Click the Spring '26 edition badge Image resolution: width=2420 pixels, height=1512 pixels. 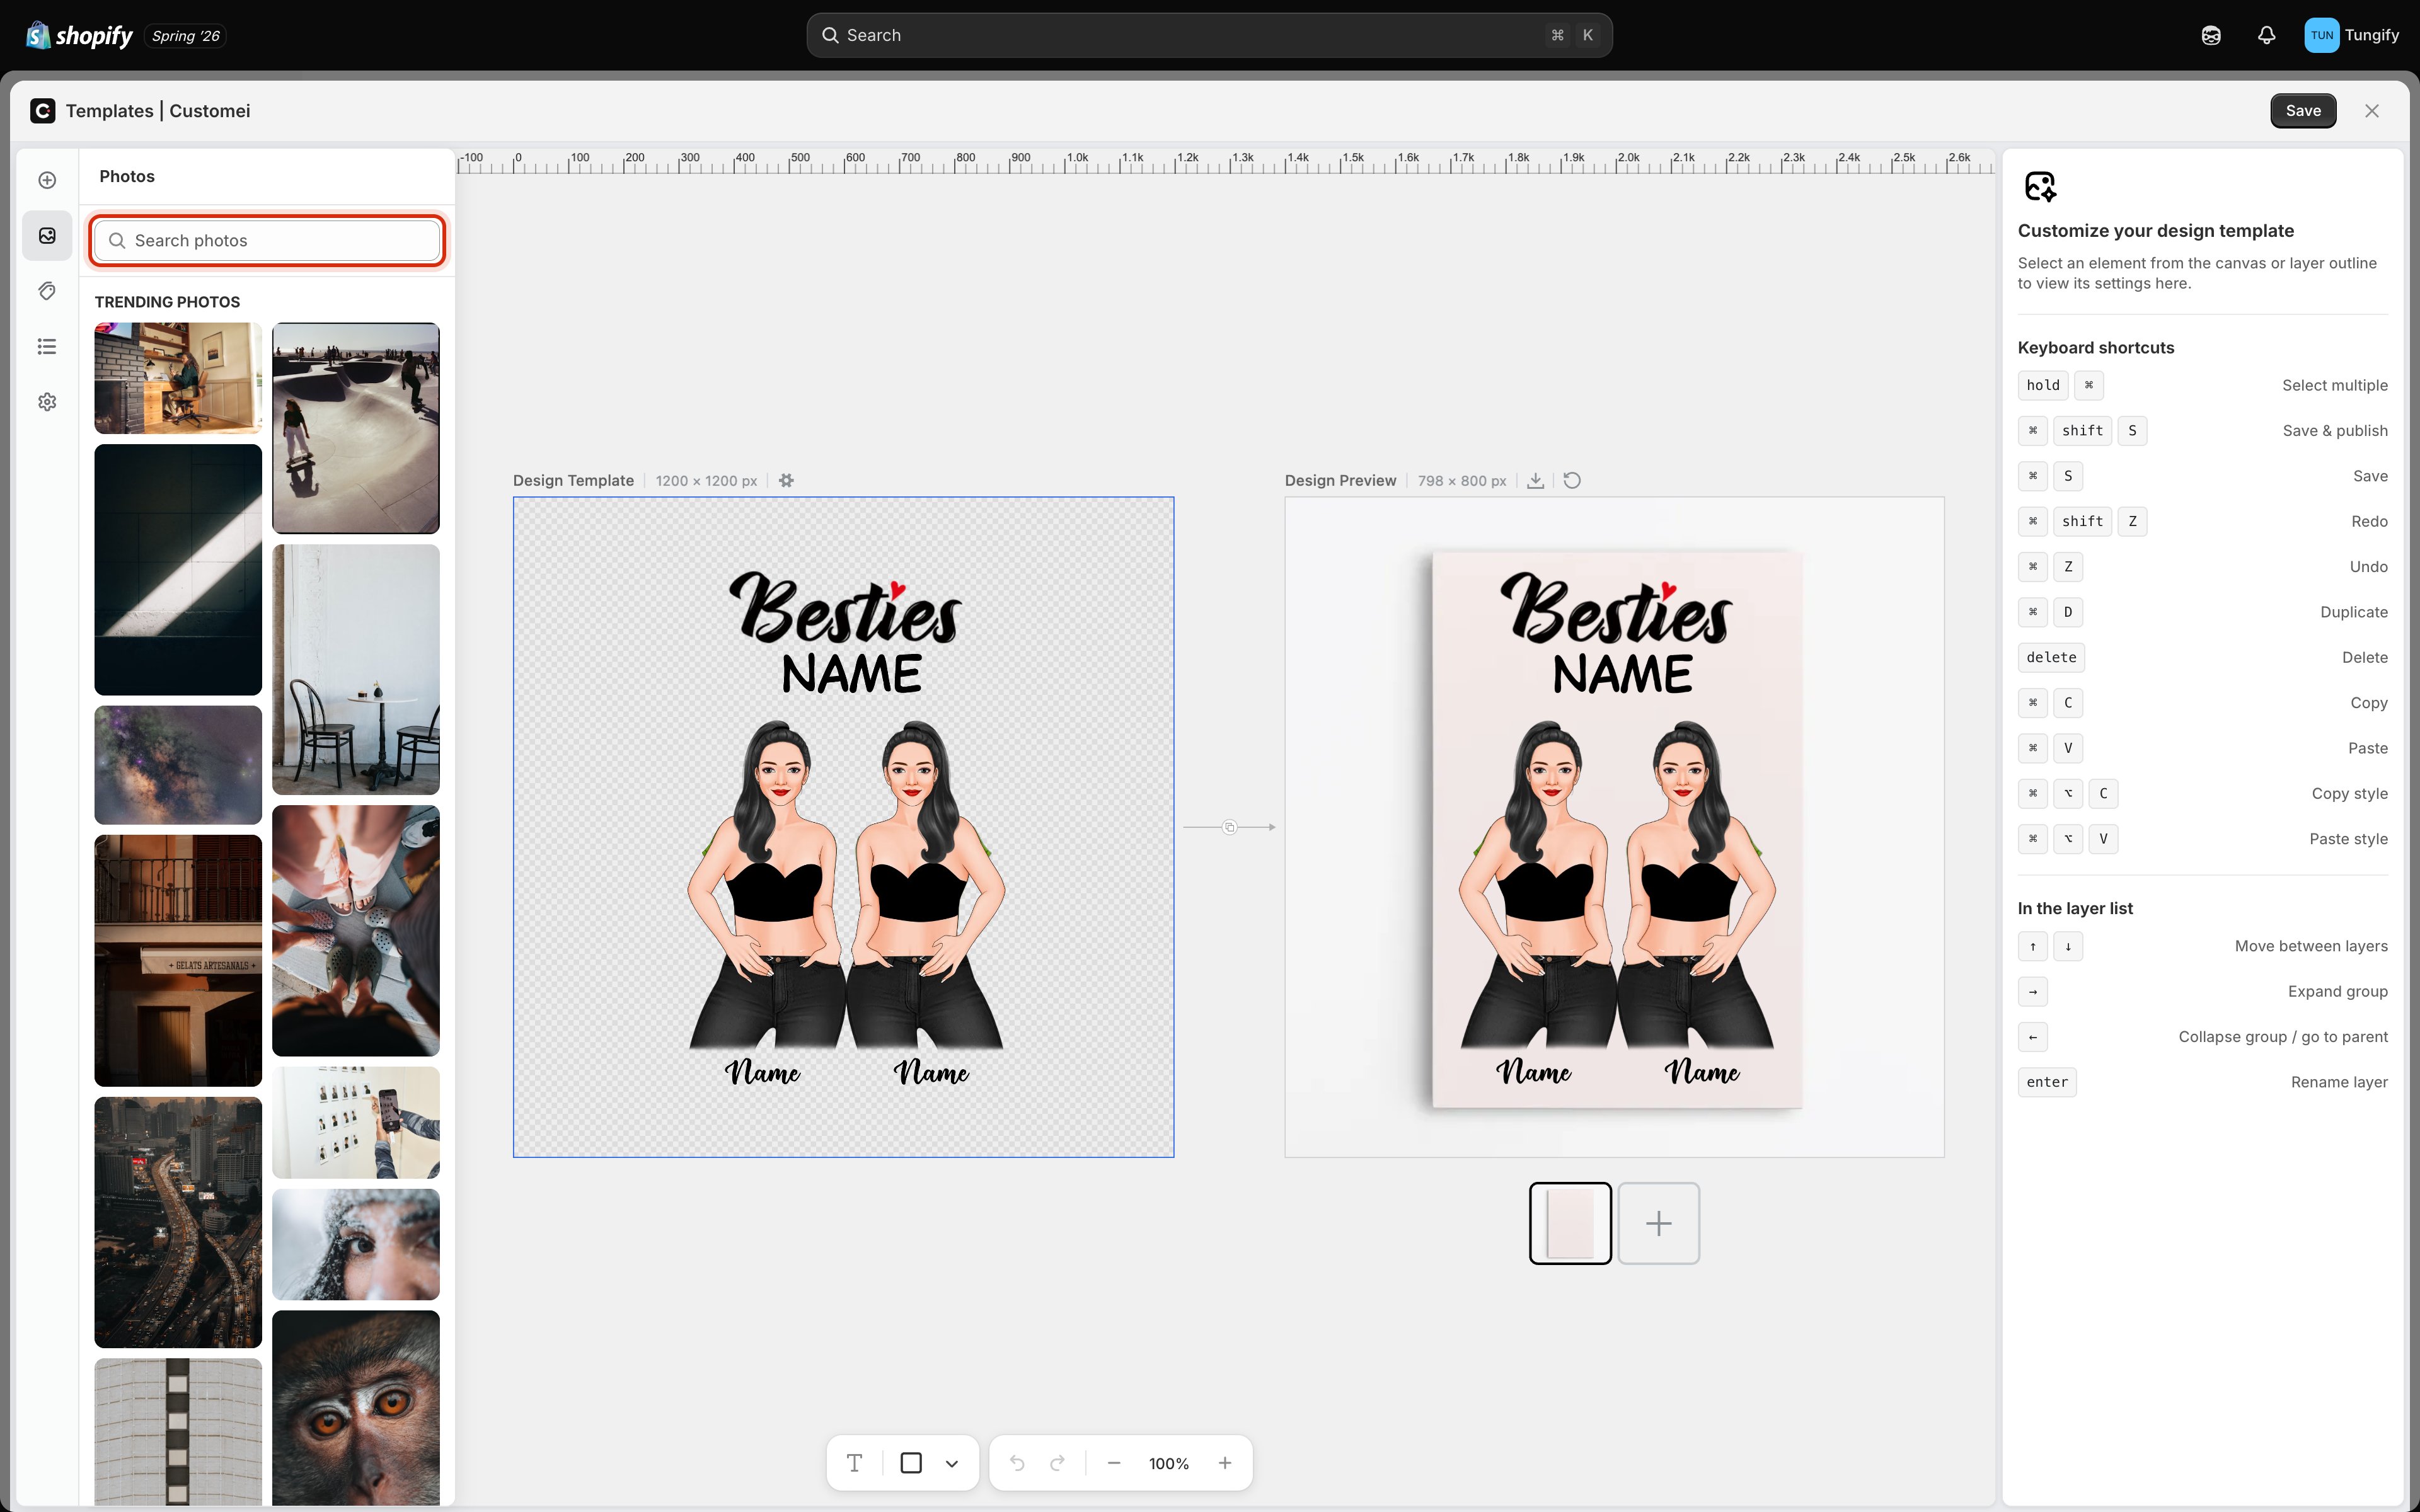(186, 36)
